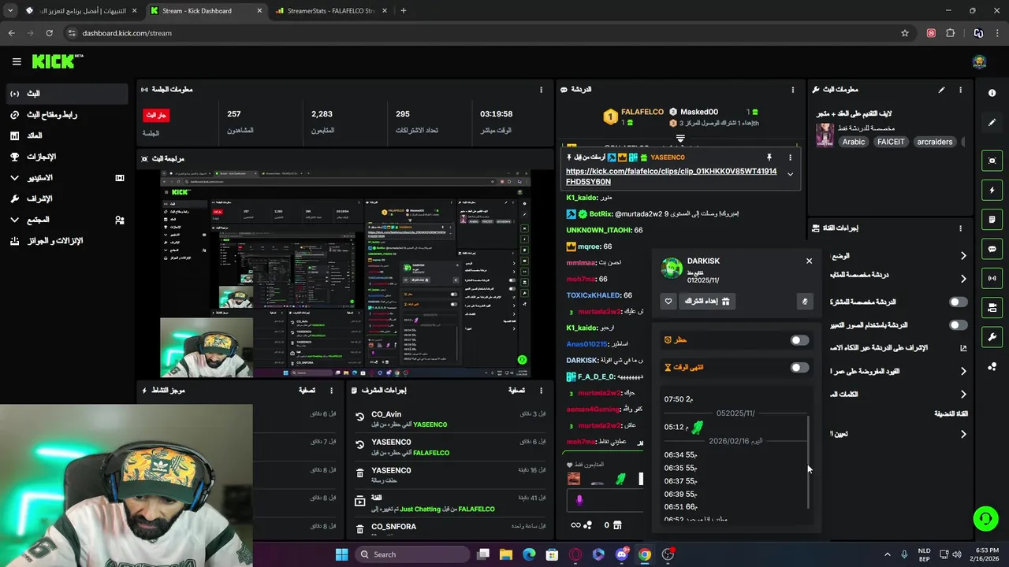Expand the Studio section in the left sidebar
This screenshot has height=567, width=1009.
[66, 178]
